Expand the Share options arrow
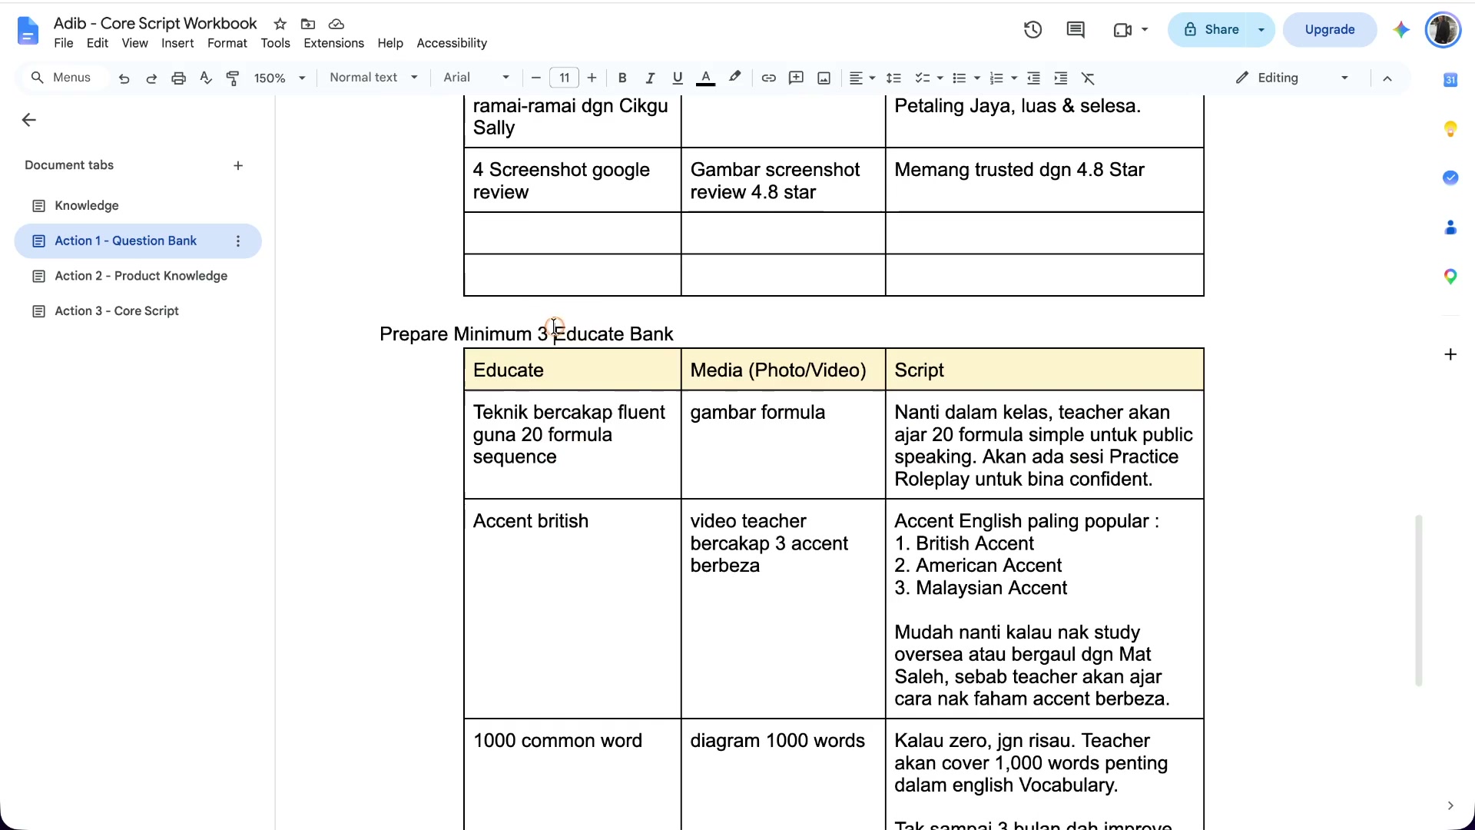This screenshot has height=830, width=1475. click(1261, 30)
